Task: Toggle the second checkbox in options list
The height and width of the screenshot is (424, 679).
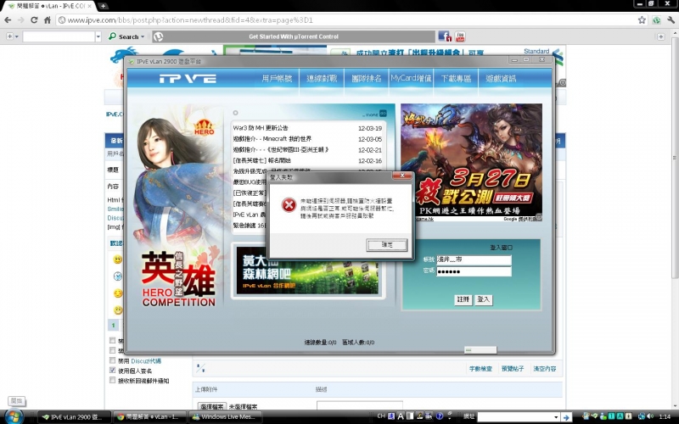Action: point(113,350)
